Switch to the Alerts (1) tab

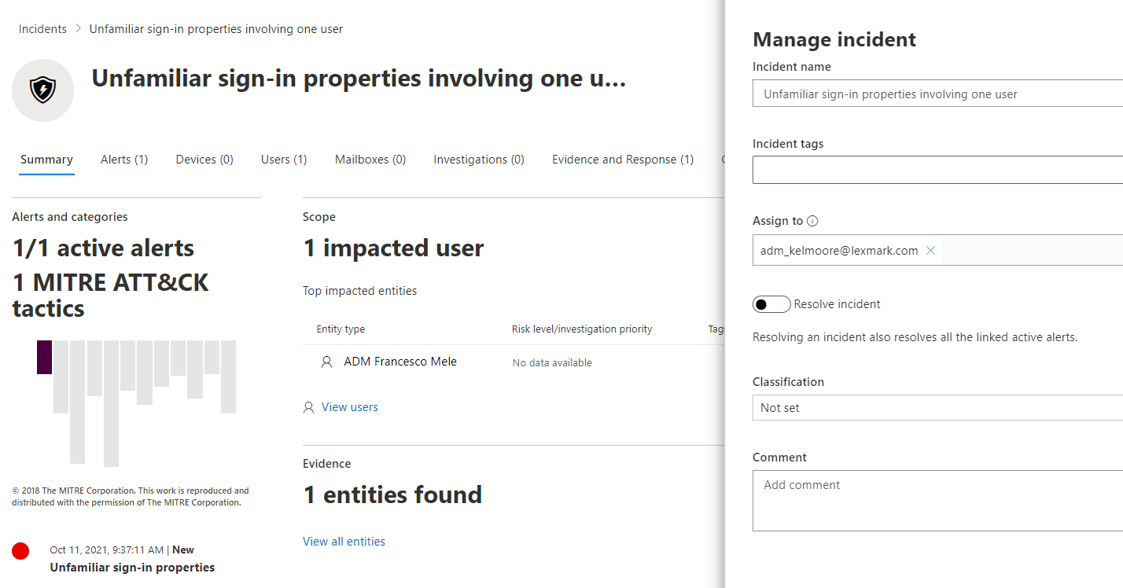pyautogui.click(x=123, y=159)
